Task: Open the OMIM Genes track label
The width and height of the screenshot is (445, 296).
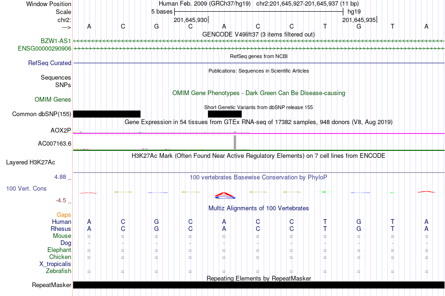Action: [52, 100]
